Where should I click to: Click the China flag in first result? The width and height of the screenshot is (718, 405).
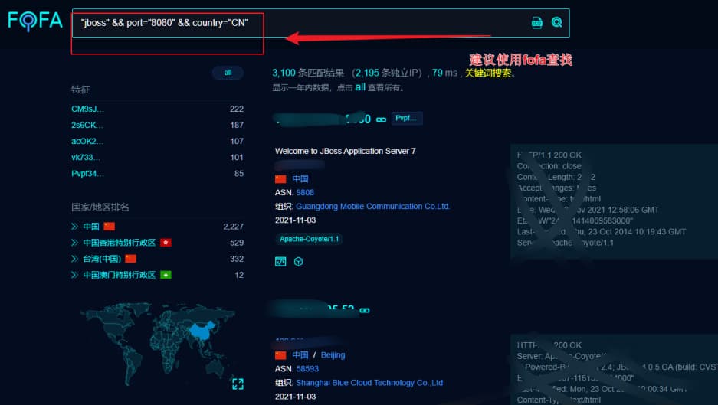(280, 179)
